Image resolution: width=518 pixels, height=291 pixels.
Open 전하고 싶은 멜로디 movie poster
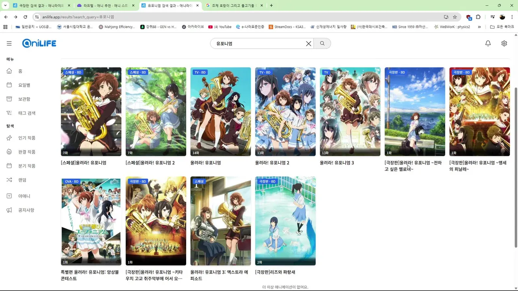coord(415,112)
